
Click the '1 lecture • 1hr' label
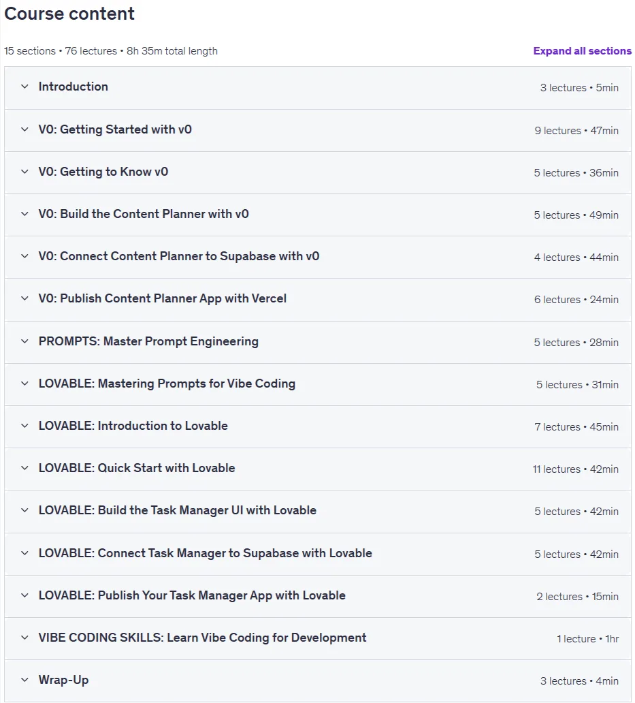coord(587,638)
